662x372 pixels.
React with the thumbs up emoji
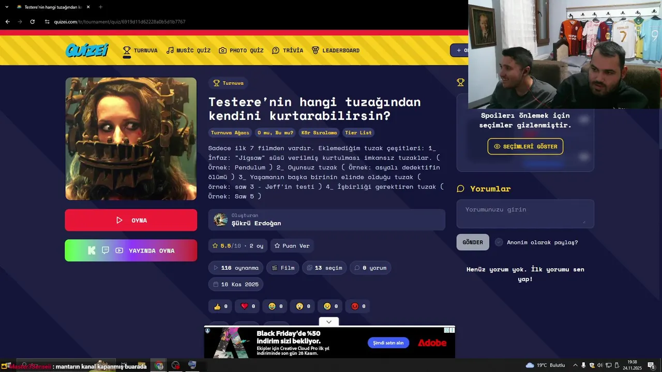point(220,306)
